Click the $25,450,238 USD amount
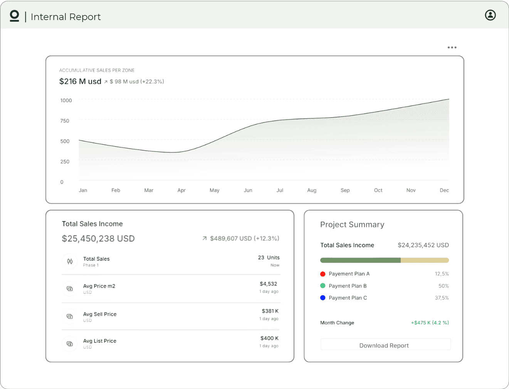 [x=98, y=239]
